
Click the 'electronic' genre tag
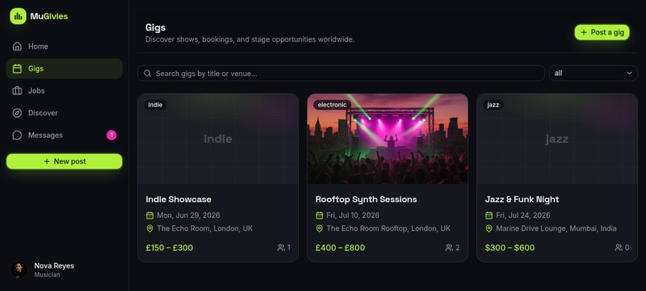(332, 105)
